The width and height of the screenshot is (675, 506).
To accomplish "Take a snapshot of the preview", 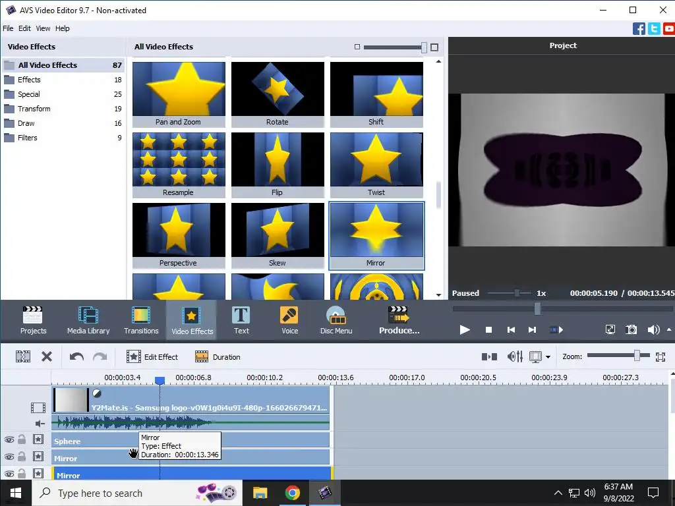I will pos(631,330).
